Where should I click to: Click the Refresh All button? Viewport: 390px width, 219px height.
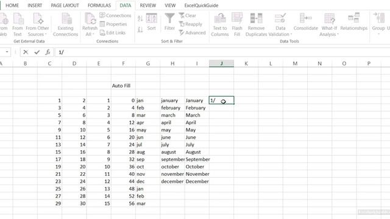[x=90, y=25]
